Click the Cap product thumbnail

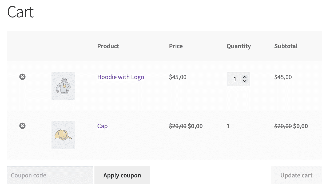63,135
